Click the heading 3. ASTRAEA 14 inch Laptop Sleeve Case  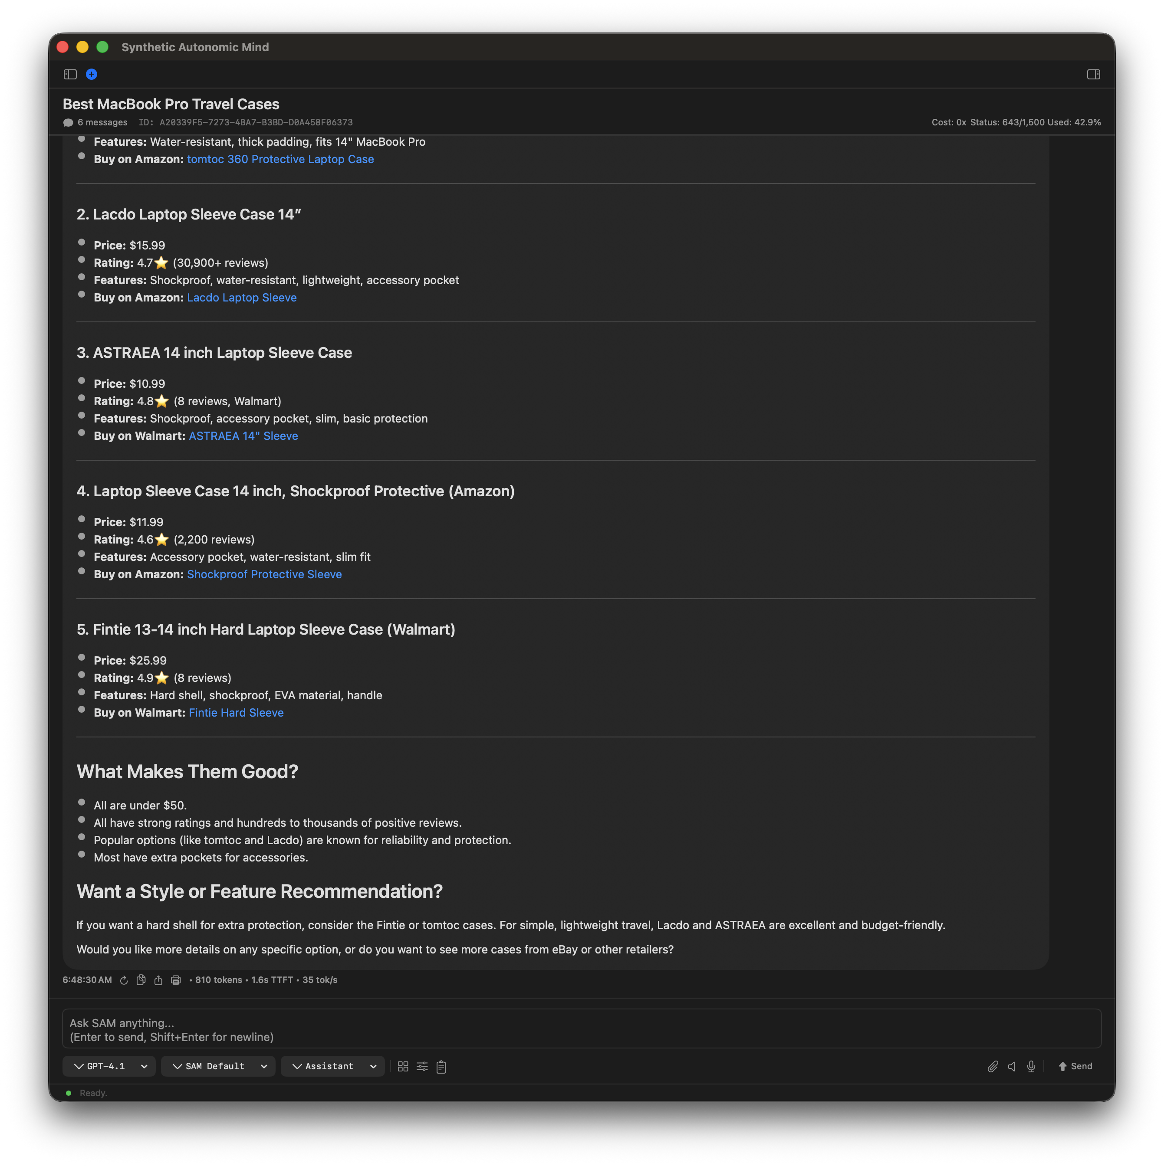click(214, 353)
